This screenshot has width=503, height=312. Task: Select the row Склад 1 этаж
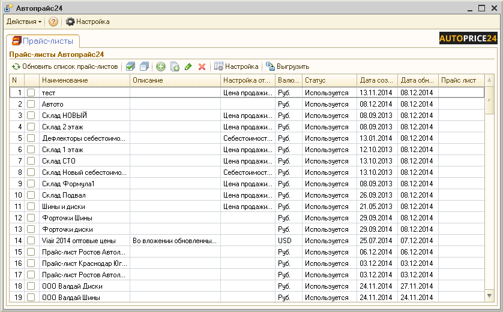tap(247, 150)
